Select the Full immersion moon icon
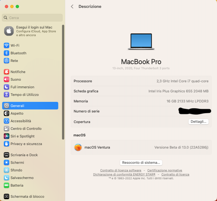Screen dimensions: 217x201 (x=7, y=87)
